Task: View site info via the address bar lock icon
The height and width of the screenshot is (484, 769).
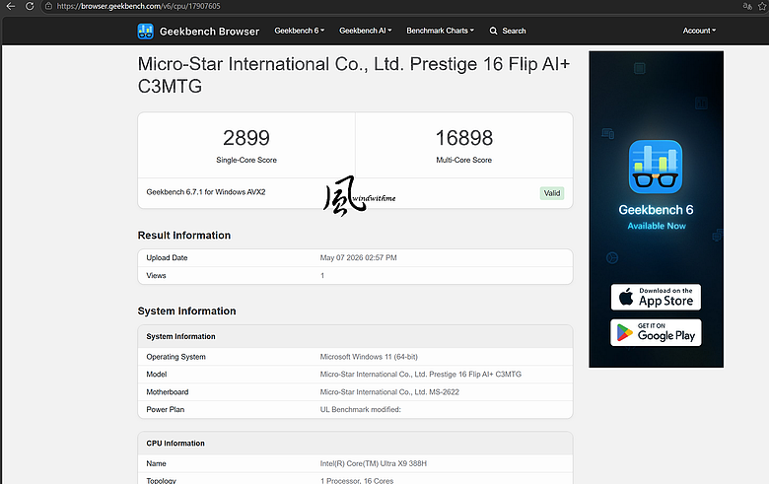Action: (48, 6)
